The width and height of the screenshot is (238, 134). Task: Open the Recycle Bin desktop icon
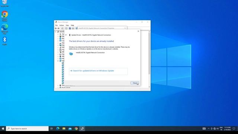coord(4,3)
